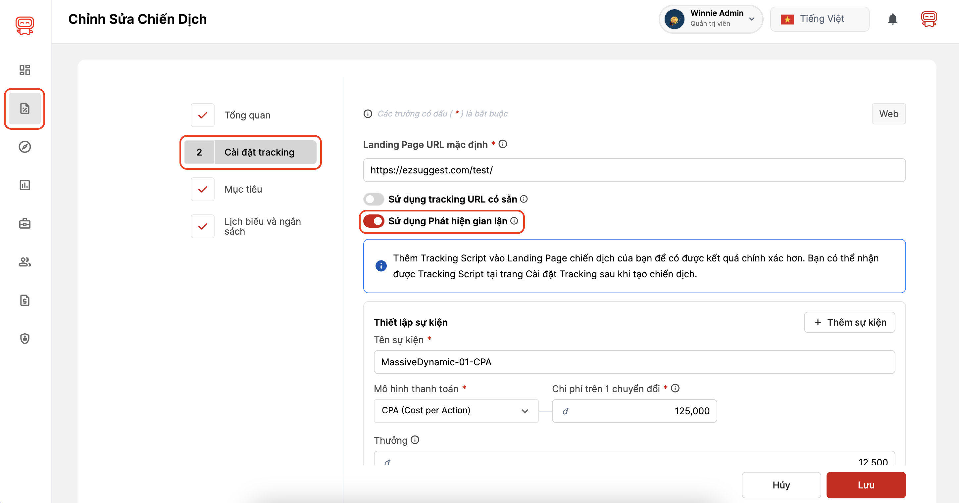Click the Tổng quan step checkmark box
Screen dimensions: 959x503
click(x=203, y=115)
